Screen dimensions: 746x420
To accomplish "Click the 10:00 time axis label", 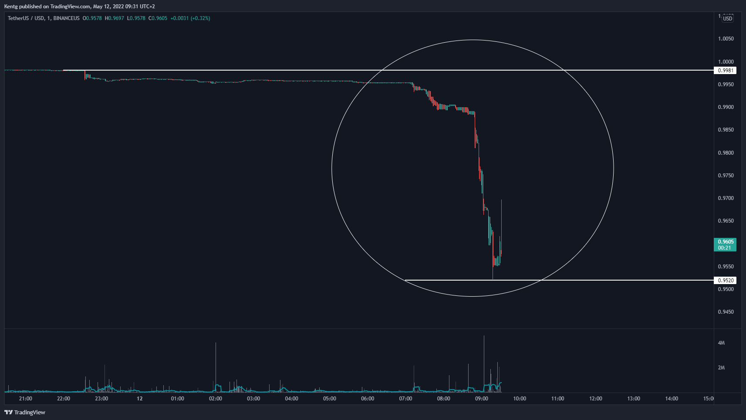I will (520, 399).
